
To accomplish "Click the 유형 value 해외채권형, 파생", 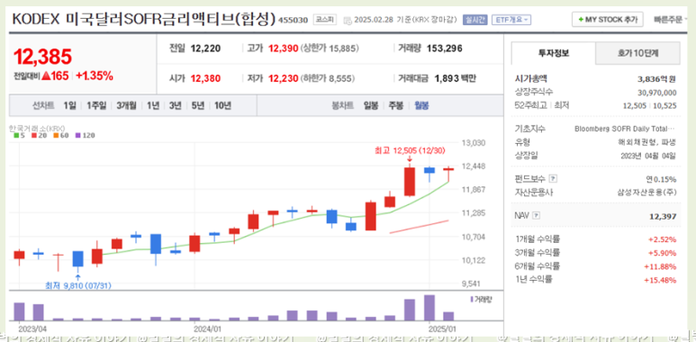I will coord(646,142).
